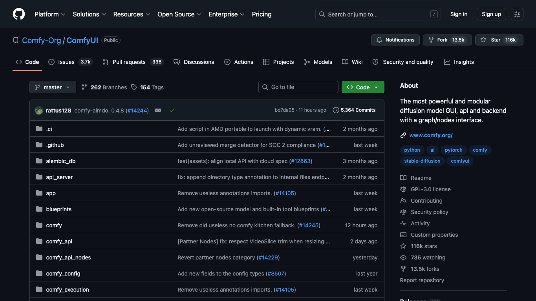Switch to the Actions tab
The image size is (536, 301).
pos(239,62)
